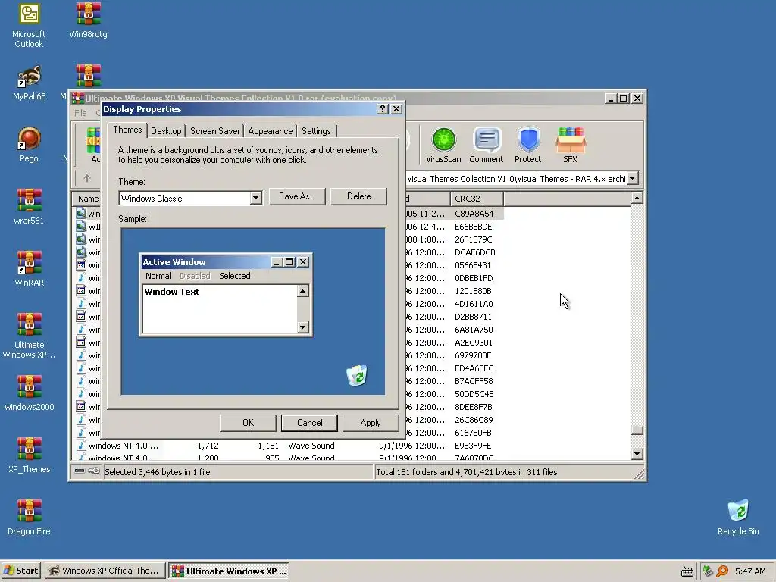Viewport: 776px width, 582px height.
Task: Click CRC value 616780FB
Action: pyautogui.click(x=473, y=433)
